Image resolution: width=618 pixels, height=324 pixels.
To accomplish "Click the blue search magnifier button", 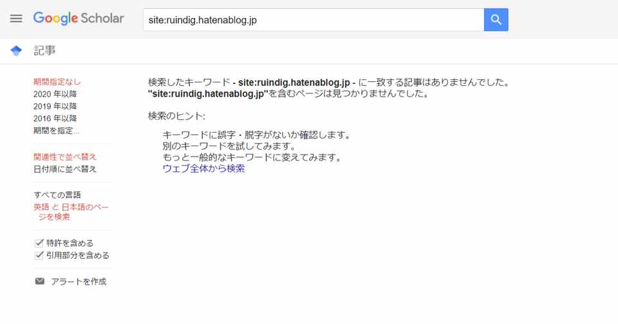I will pos(496,20).
